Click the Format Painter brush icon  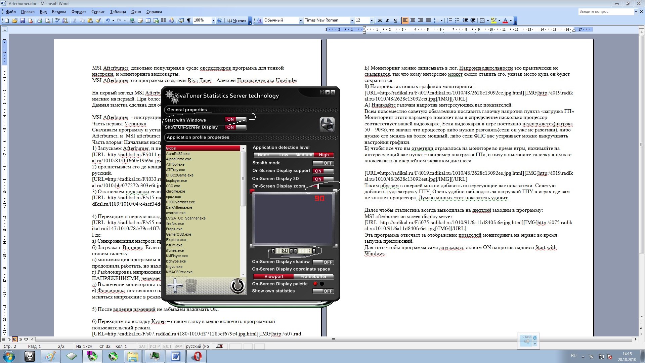click(98, 21)
